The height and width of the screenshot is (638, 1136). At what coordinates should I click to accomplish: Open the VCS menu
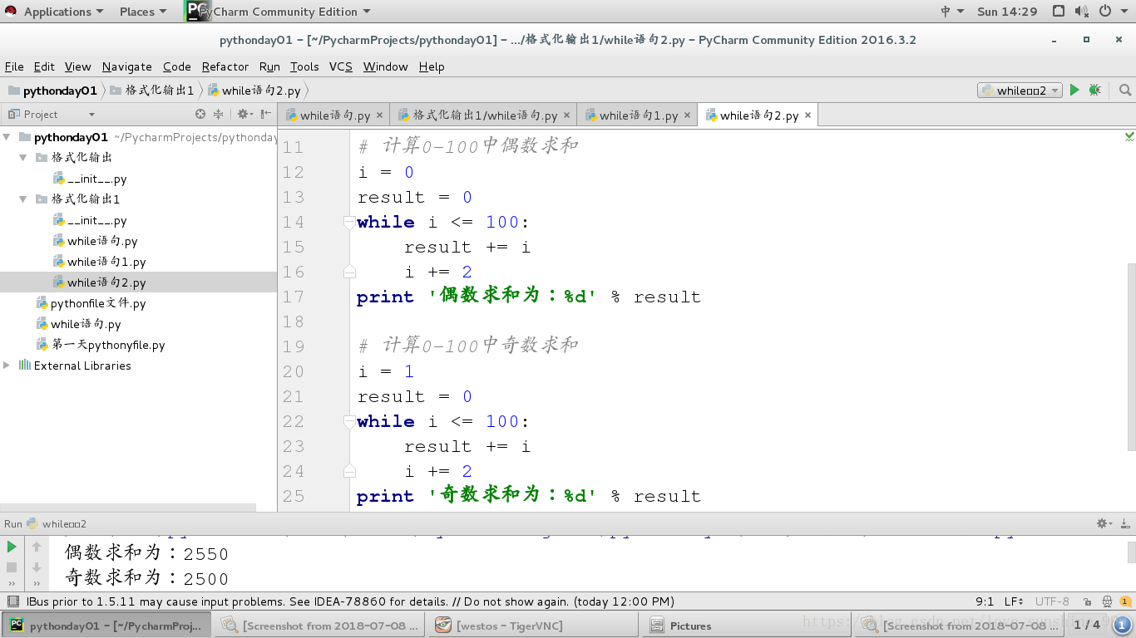pos(340,66)
